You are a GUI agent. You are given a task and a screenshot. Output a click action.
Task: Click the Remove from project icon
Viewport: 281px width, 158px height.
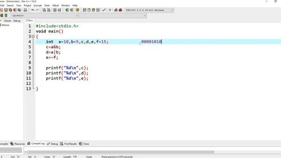[71, 10]
